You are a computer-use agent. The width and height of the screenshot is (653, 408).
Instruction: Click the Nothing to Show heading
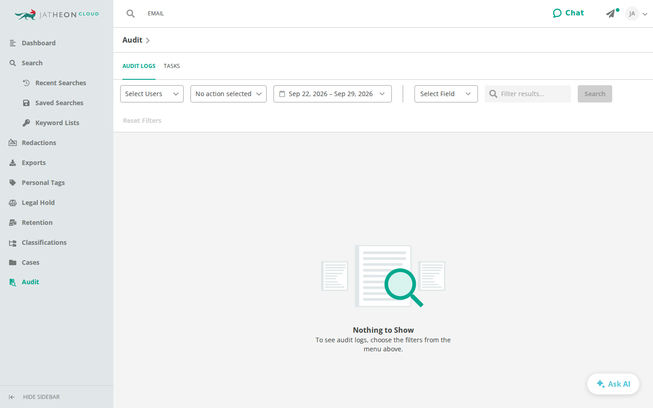coord(383,330)
